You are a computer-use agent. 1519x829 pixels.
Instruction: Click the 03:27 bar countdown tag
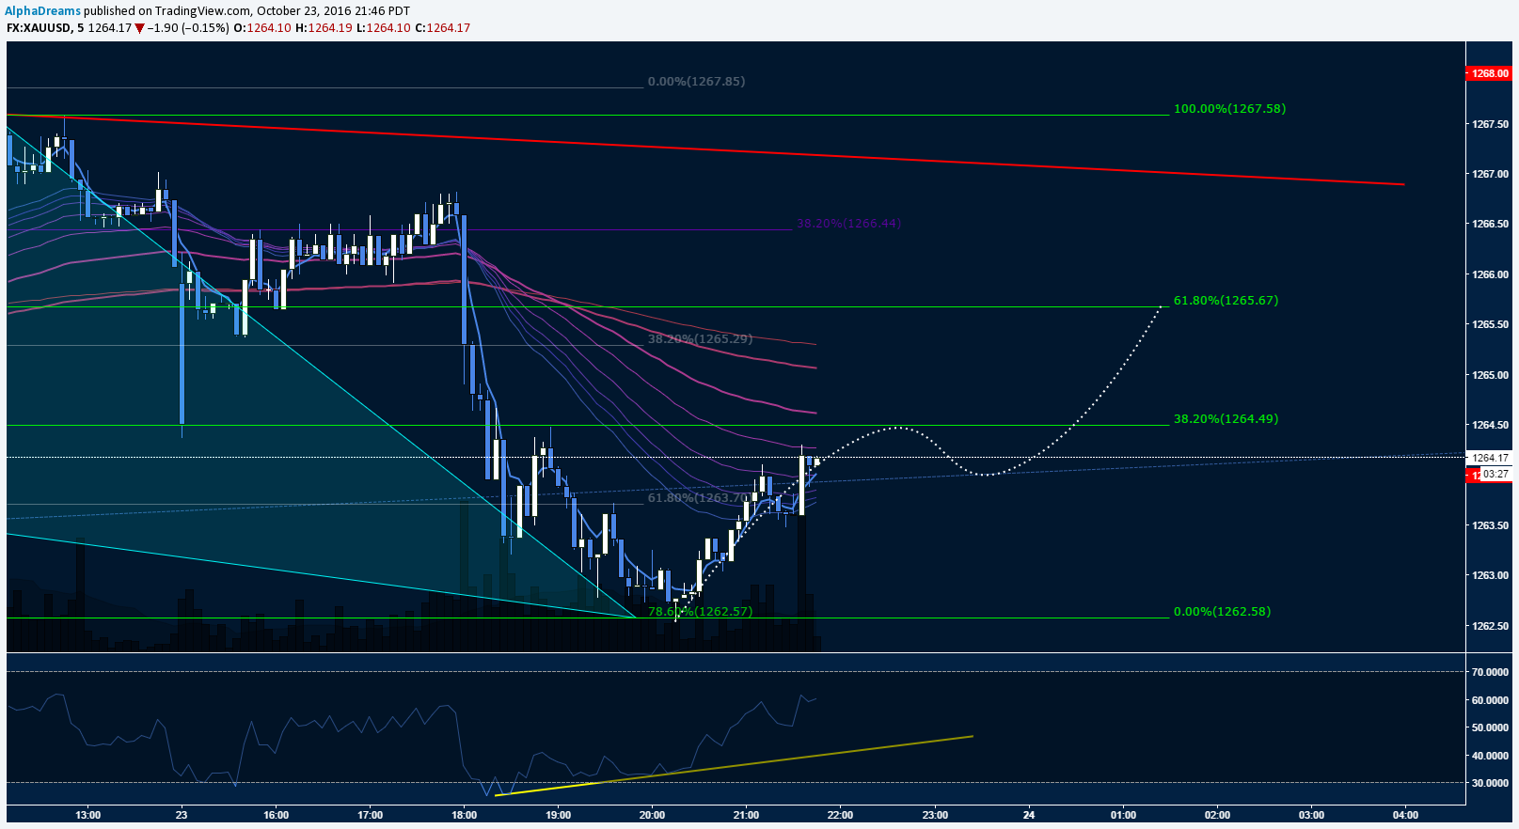click(1495, 475)
